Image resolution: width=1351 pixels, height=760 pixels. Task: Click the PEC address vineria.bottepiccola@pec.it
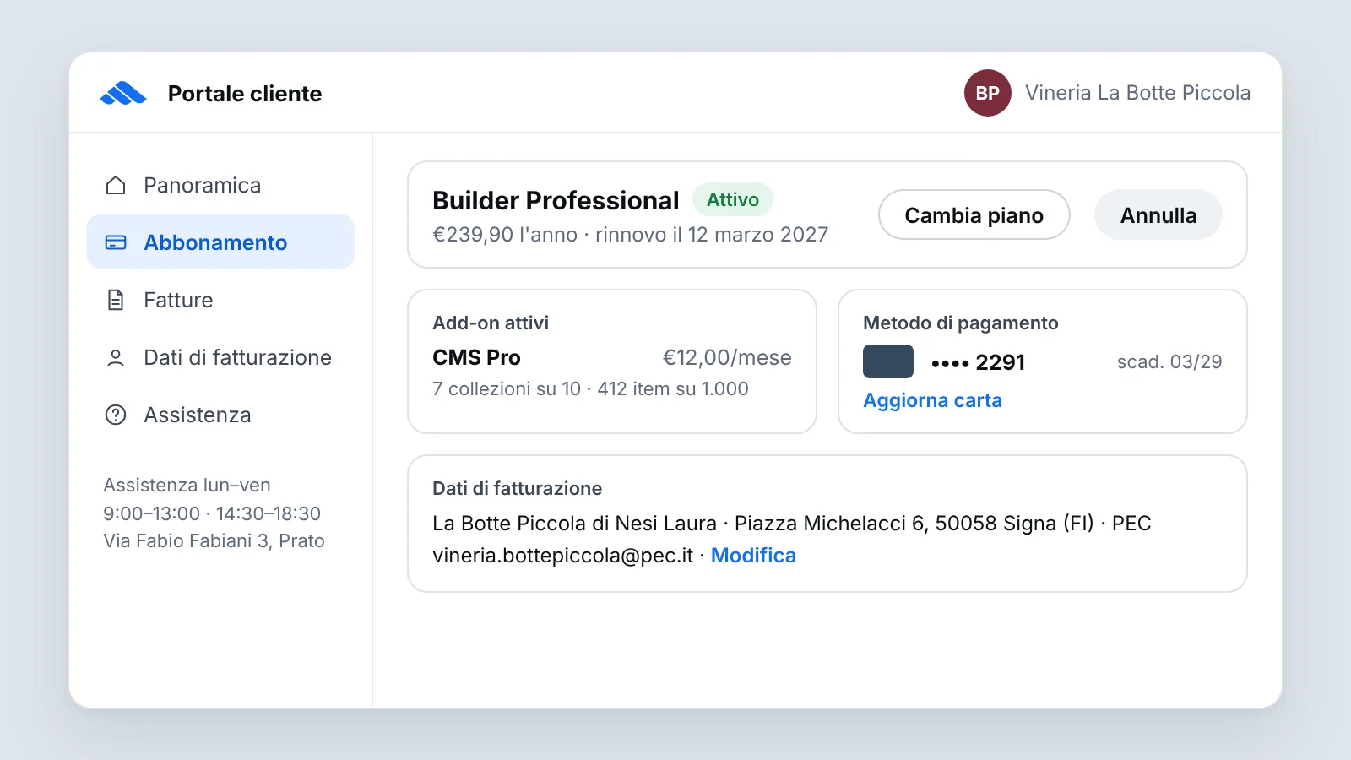coord(563,556)
